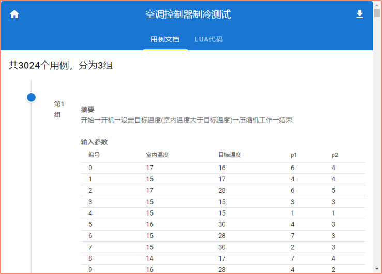Click 室内温度 value 17 in row 0
The width and height of the screenshot is (382, 274).
(x=150, y=168)
